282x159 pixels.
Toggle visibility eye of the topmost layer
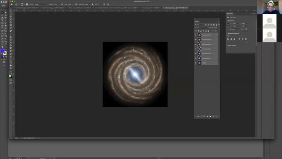point(196,35)
